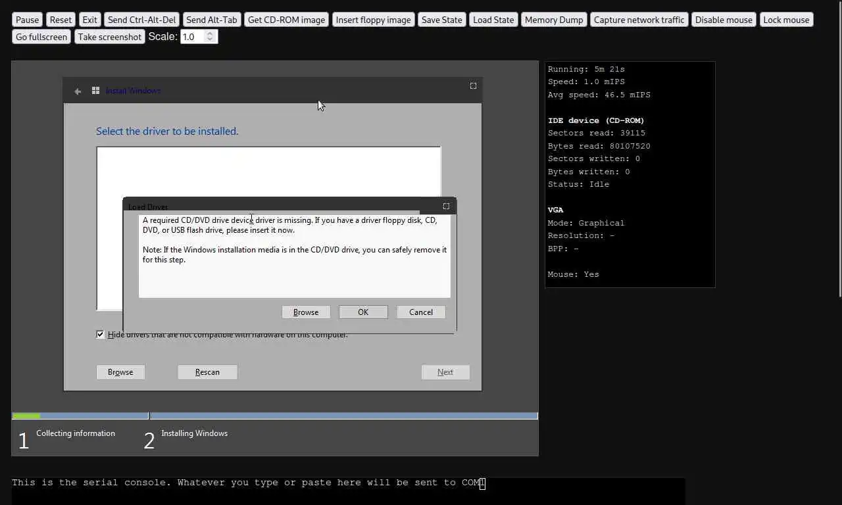842x505 pixels.
Task: Click Capture network traffic button
Action: tap(639, 20)
